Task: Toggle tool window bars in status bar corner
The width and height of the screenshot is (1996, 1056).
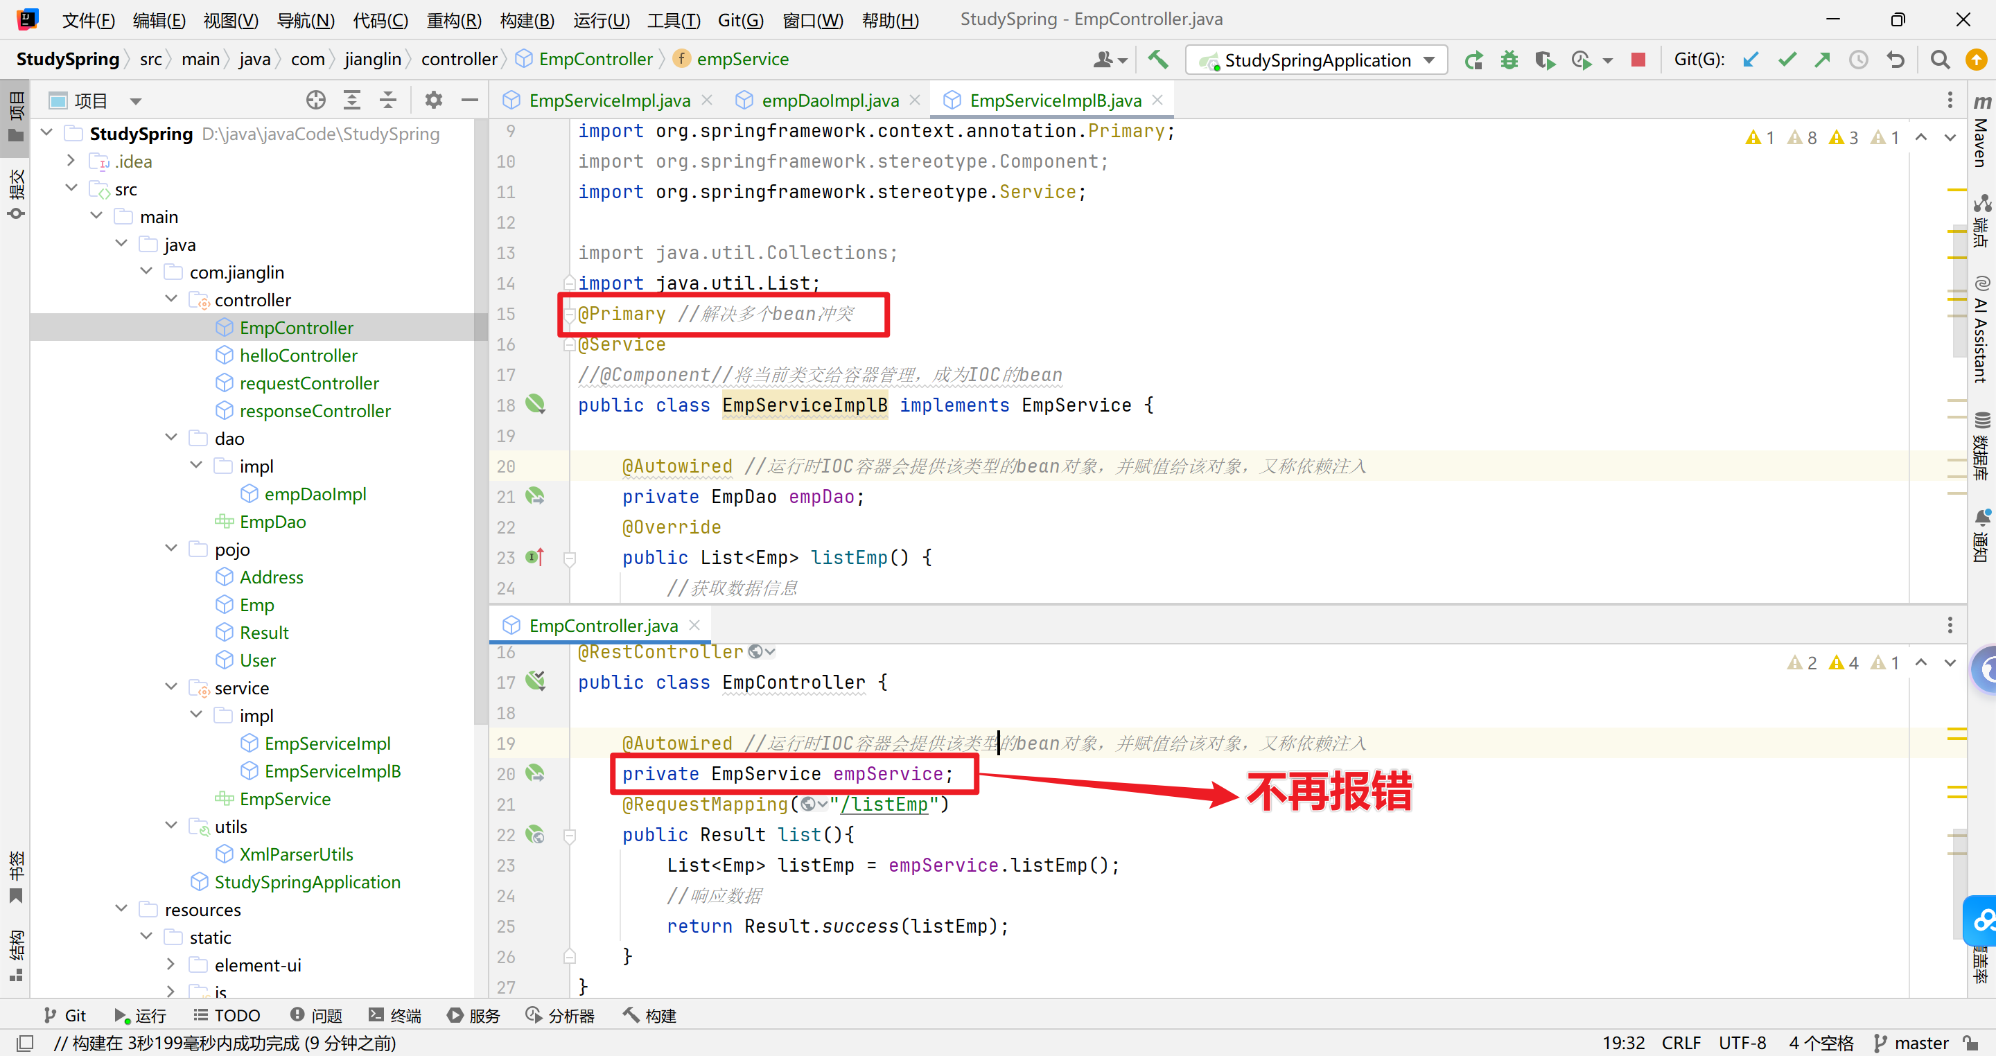Action: pyautogui.click(x=25, y=1043)
